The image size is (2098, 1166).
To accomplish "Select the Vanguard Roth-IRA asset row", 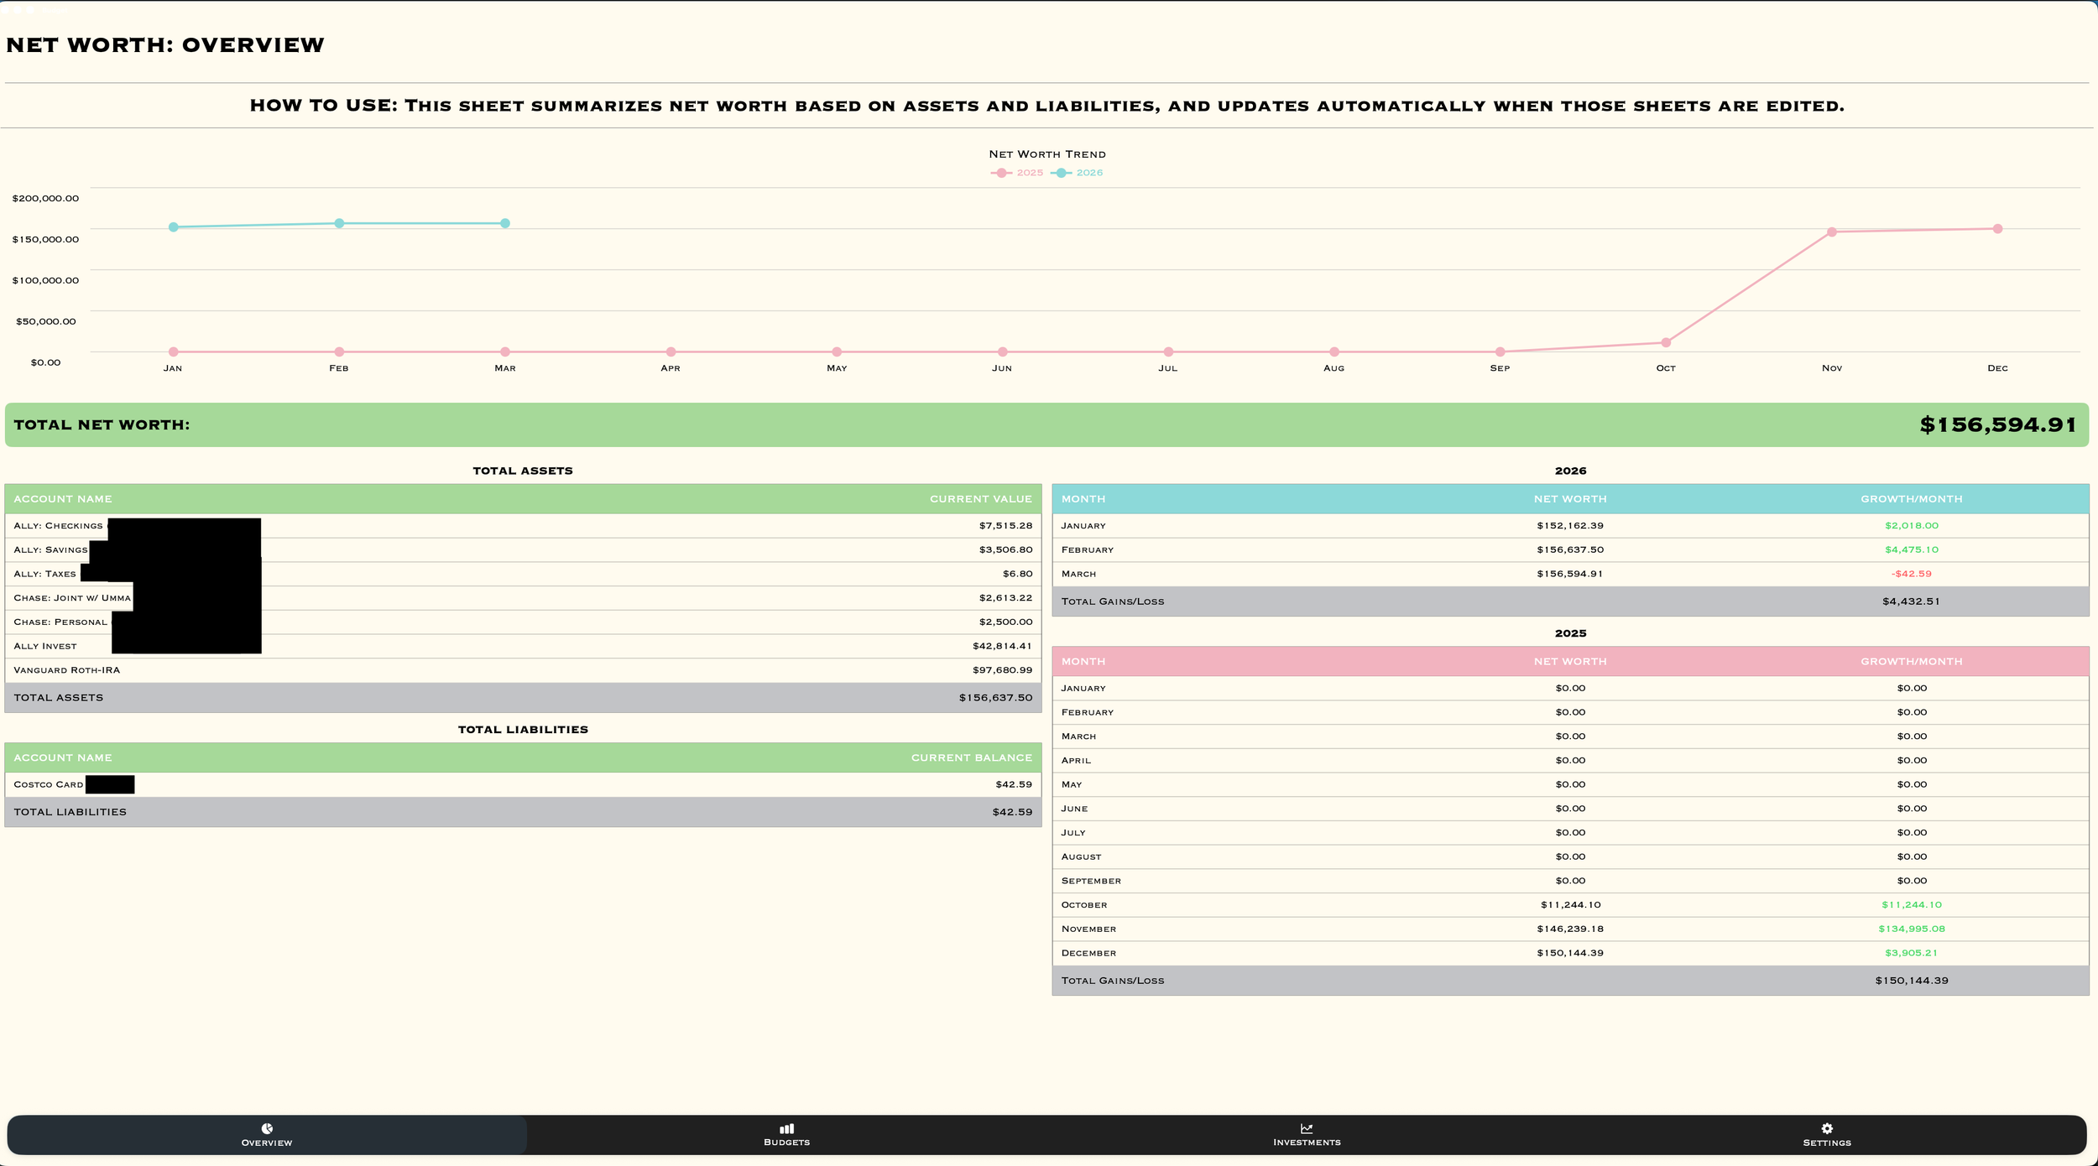I will pos(67,670).
